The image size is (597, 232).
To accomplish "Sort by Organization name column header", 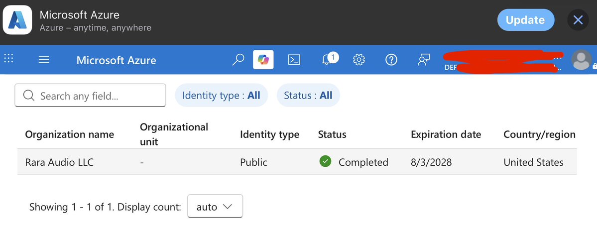I will pos(70,134).
